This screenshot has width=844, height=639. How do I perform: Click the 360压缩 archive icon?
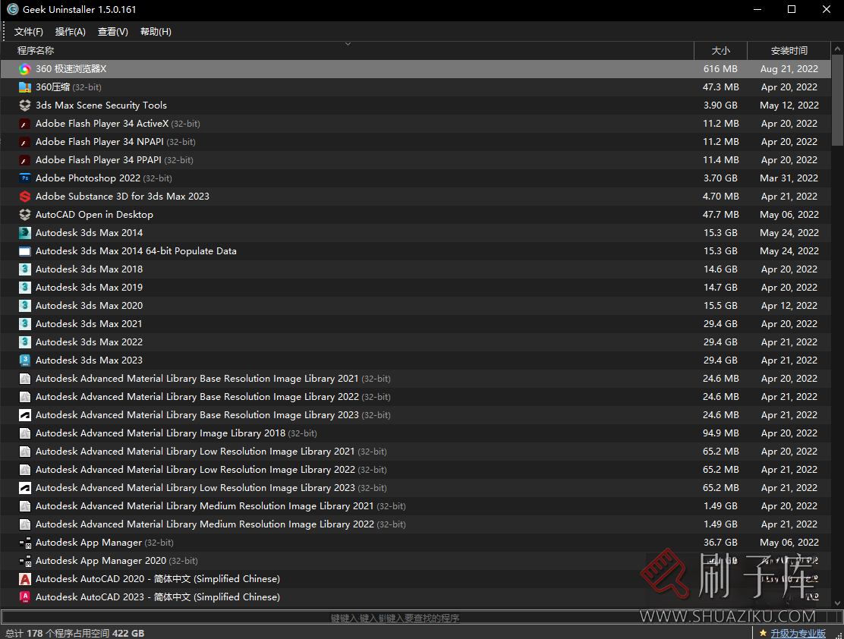25,87
